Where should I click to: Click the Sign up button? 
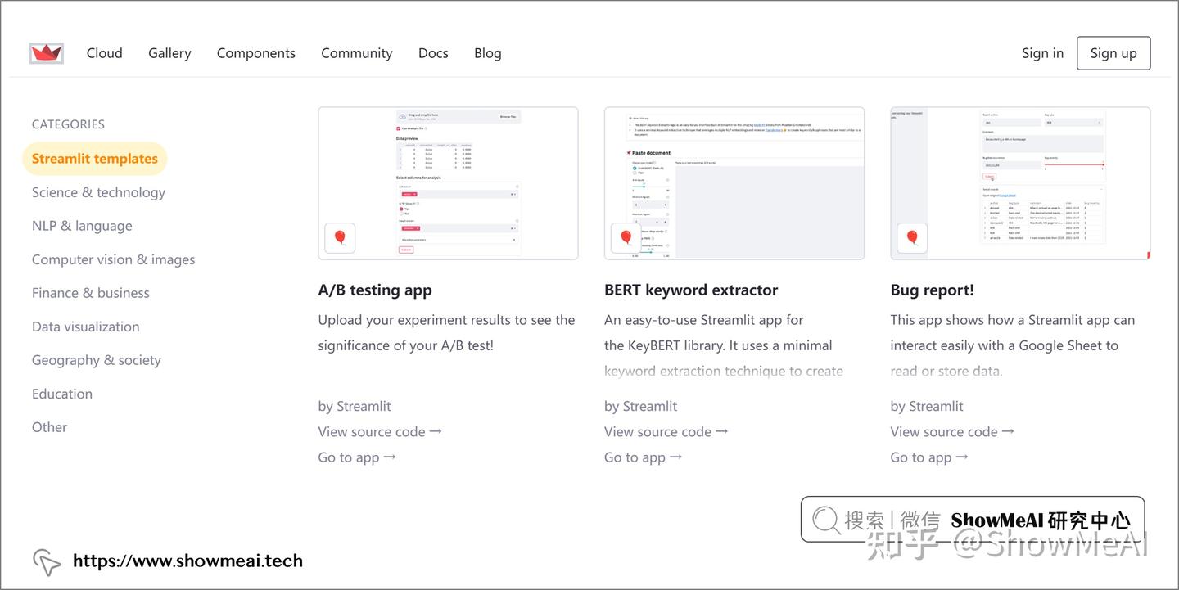(1113, 53)
